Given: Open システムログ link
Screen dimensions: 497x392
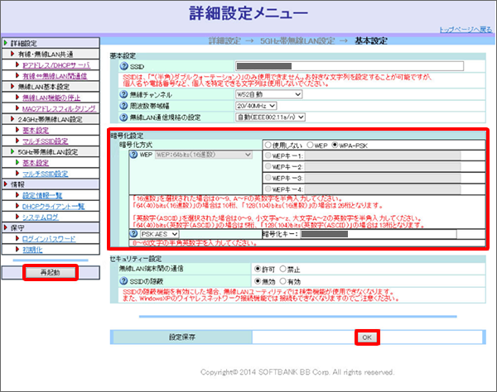Looking at the screenshot, I should coord(41,217).
